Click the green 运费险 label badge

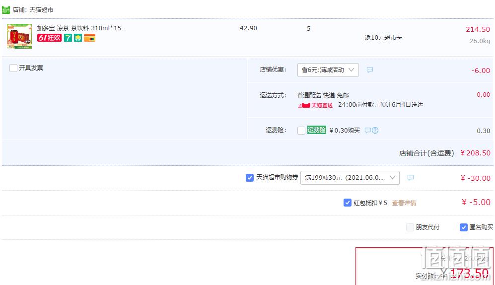click(x=317, y=130)
